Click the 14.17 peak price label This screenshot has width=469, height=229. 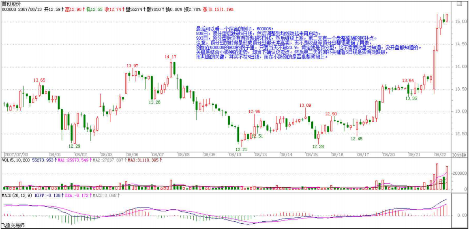pos(171,57)
